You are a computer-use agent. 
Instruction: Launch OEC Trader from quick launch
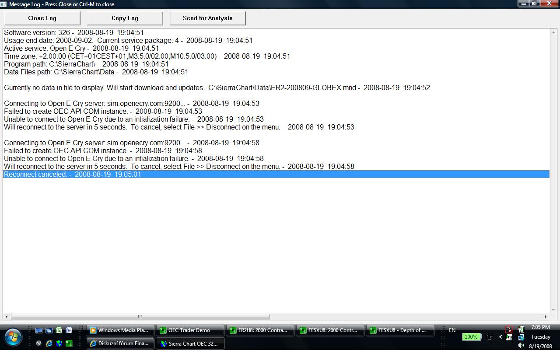(x=69, y=343)
